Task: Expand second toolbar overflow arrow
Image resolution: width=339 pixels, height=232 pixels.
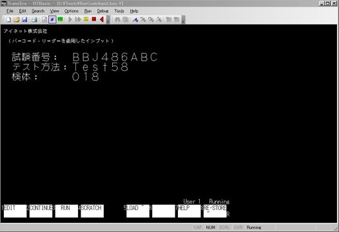Action: click(183, 20)
